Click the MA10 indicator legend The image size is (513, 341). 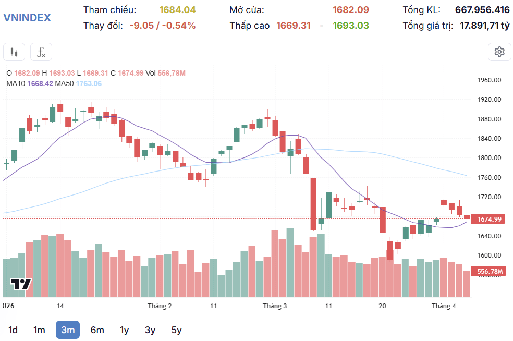pos(29,83)
